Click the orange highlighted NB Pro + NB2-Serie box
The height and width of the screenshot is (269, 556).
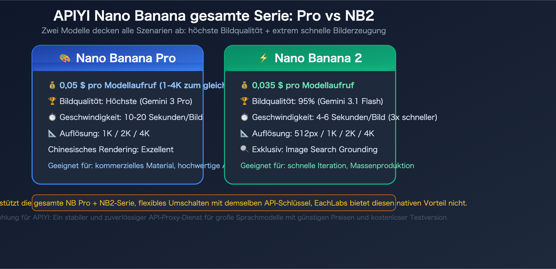pyautogui.click(x=214, y=203)
